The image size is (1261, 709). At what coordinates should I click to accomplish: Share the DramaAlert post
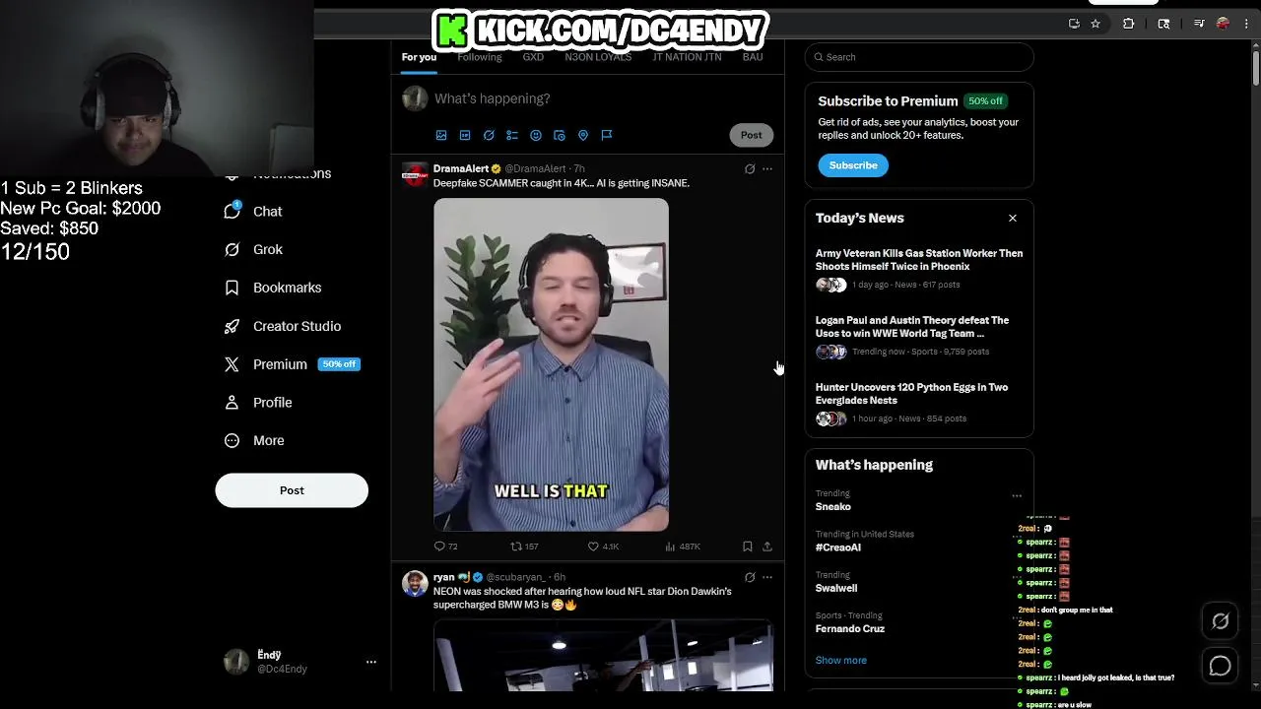[x=767, y=547]
